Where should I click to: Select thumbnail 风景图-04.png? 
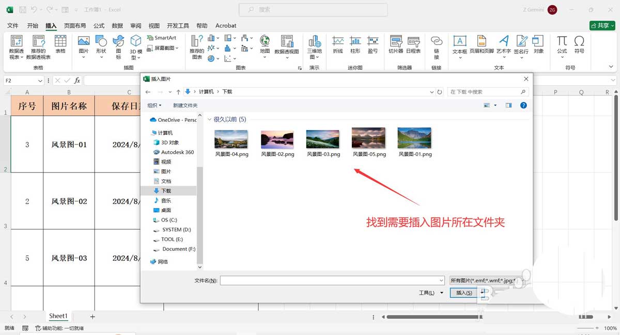pos(231,139)
